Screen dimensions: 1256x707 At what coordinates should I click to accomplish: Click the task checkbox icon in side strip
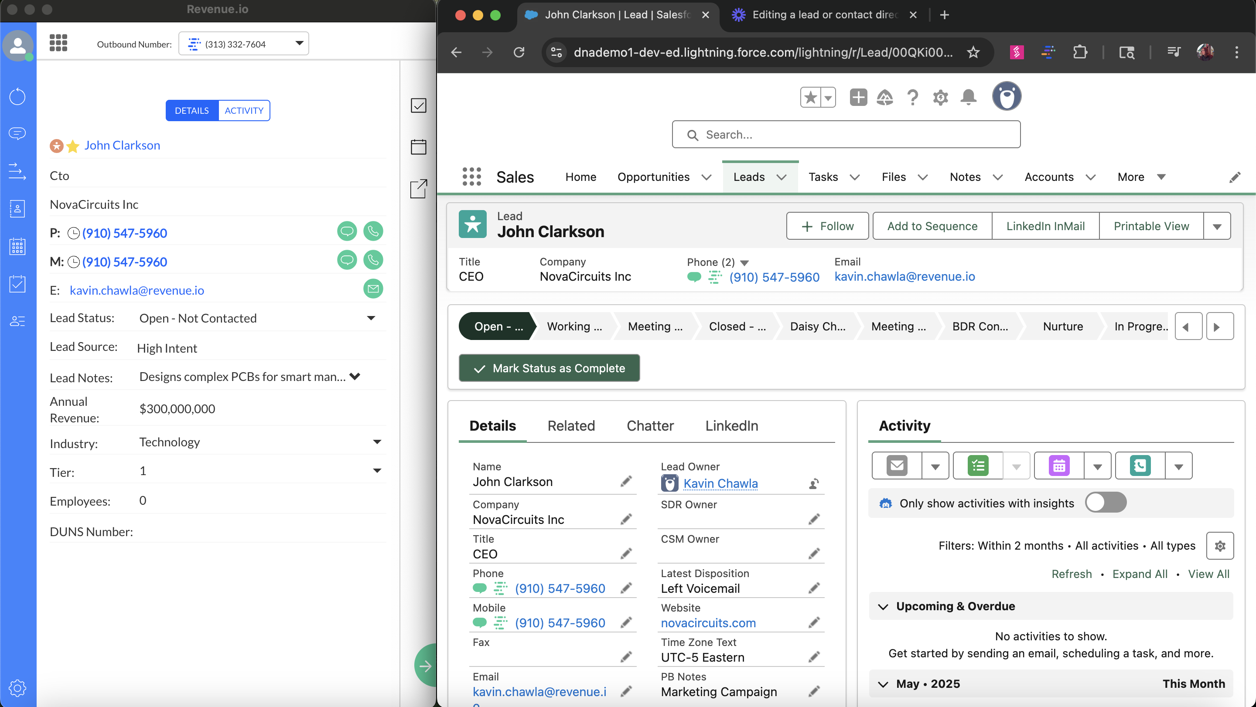[418, 105]
